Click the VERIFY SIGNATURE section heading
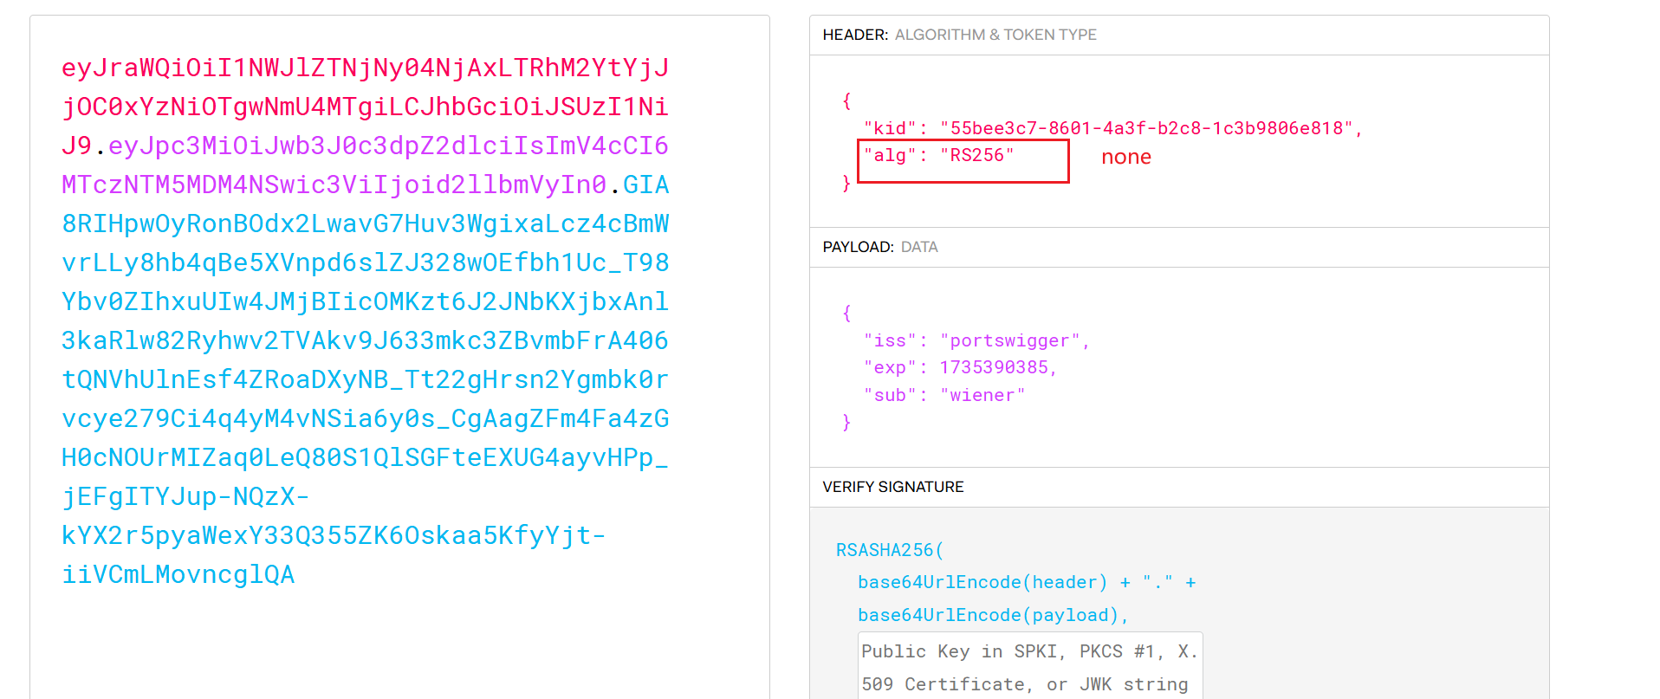This screenshot has height=699, width=1660. [x=892, y=487]
